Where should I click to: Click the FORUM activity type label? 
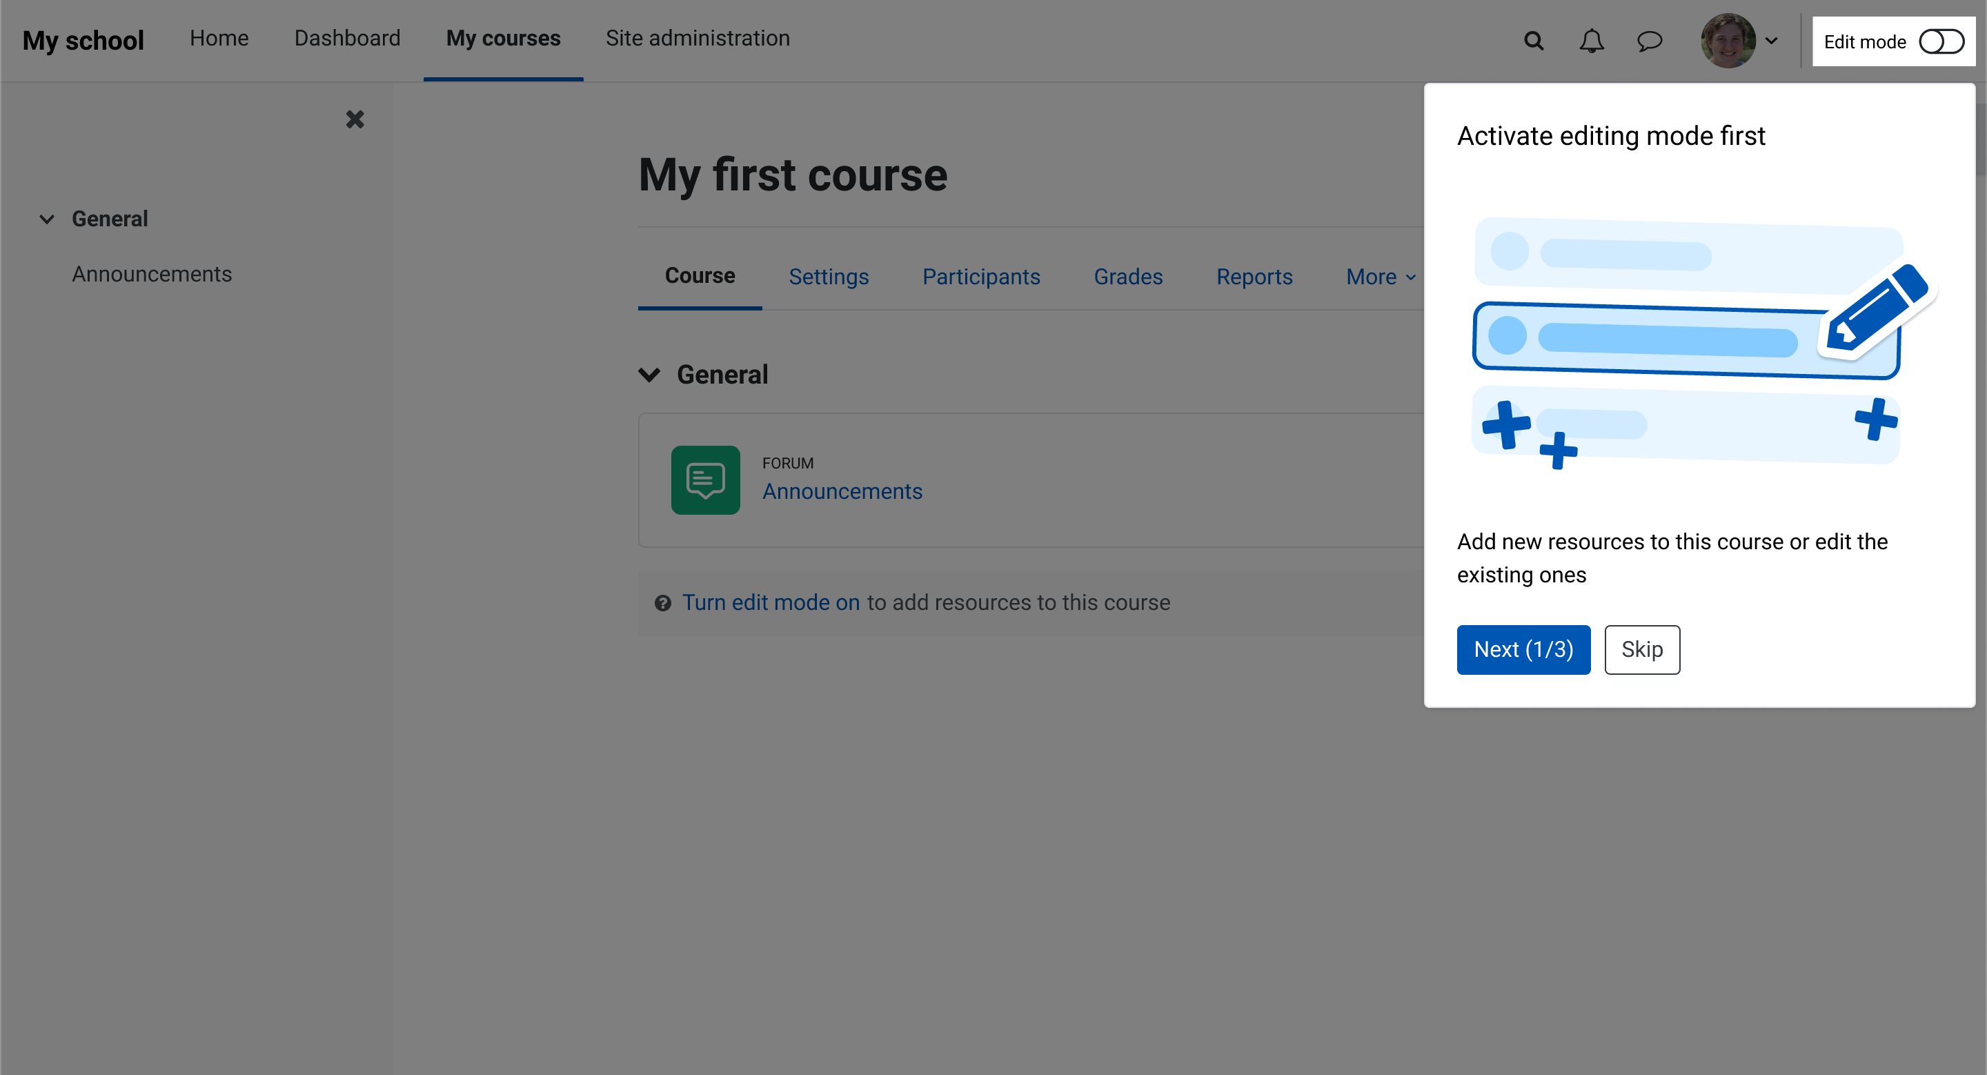787,463
